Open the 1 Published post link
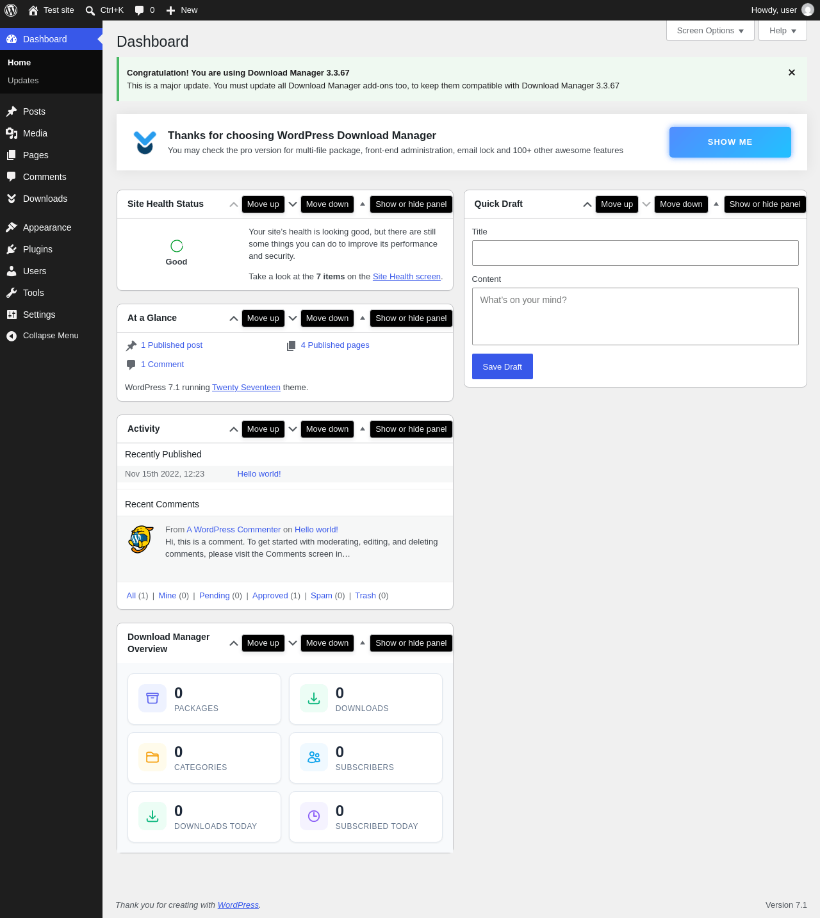 click(172, 345)
